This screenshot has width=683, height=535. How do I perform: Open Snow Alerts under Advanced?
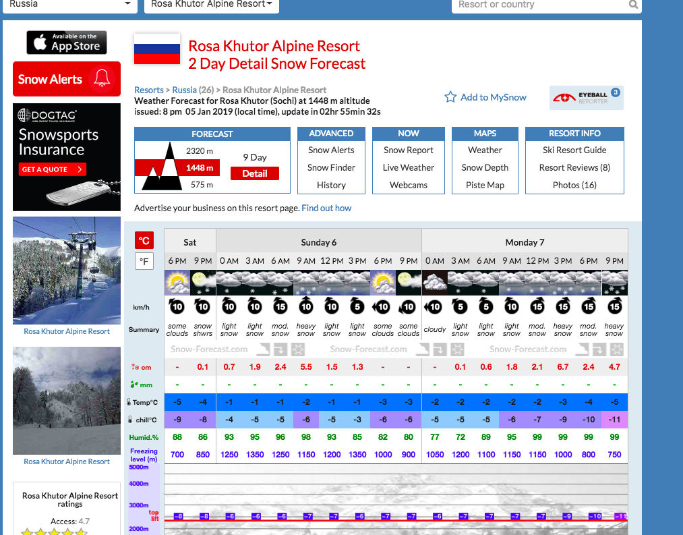pyautogui.click(x=331, y=150)
